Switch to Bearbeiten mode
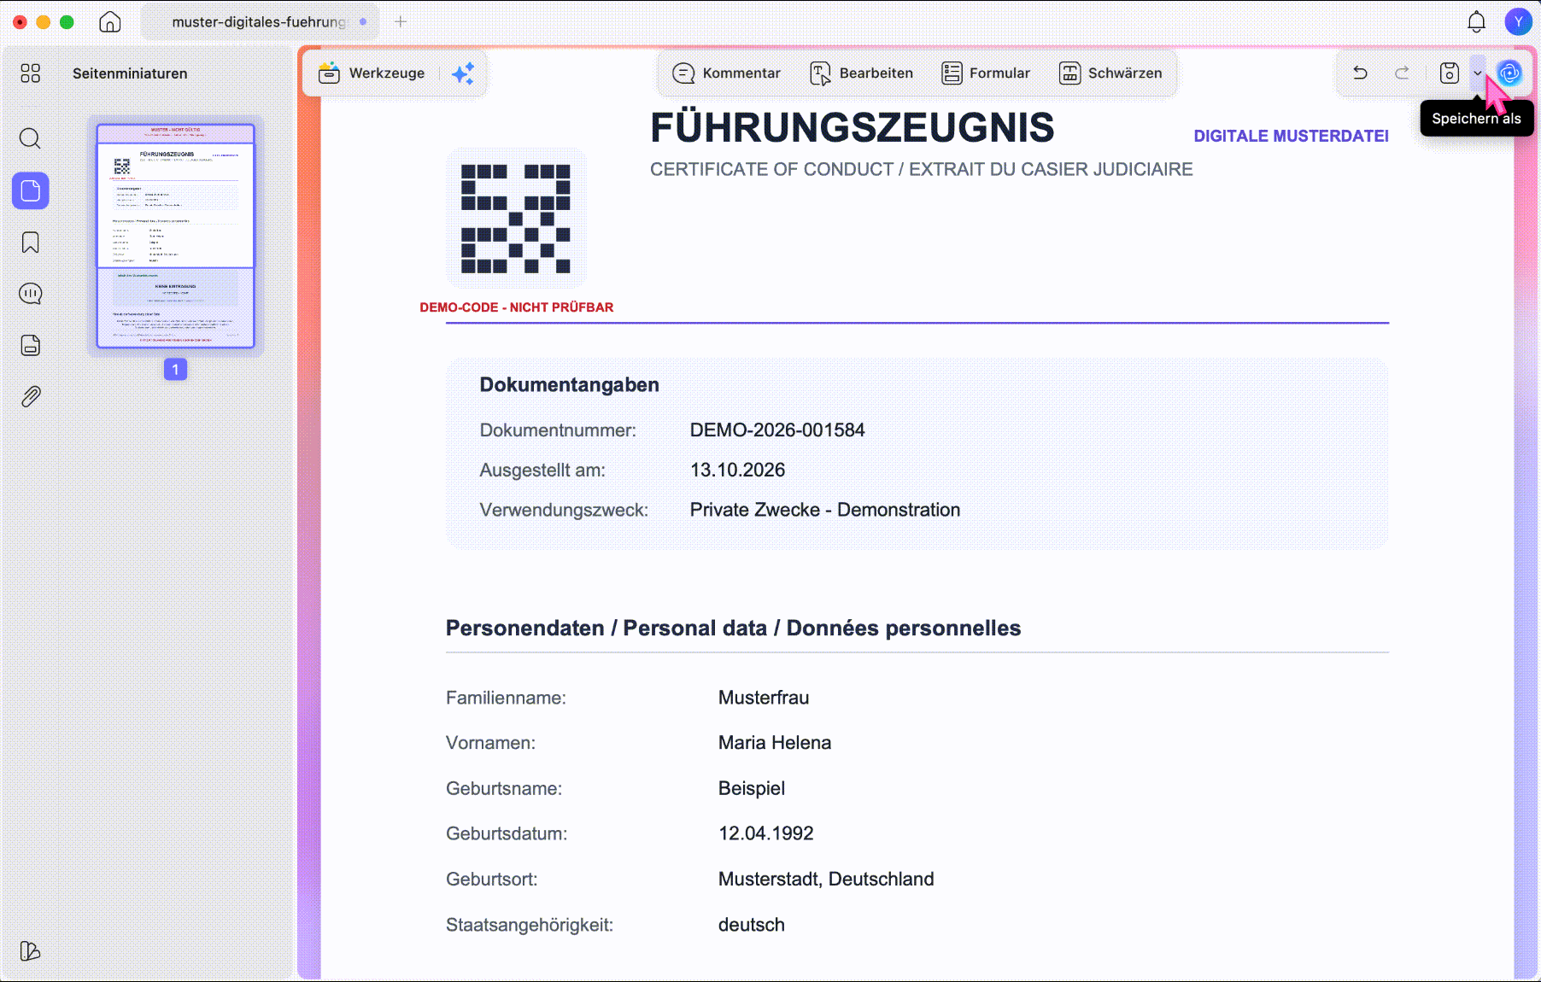This screenshot has width=1541, height=982. click(x=861, y=73)
